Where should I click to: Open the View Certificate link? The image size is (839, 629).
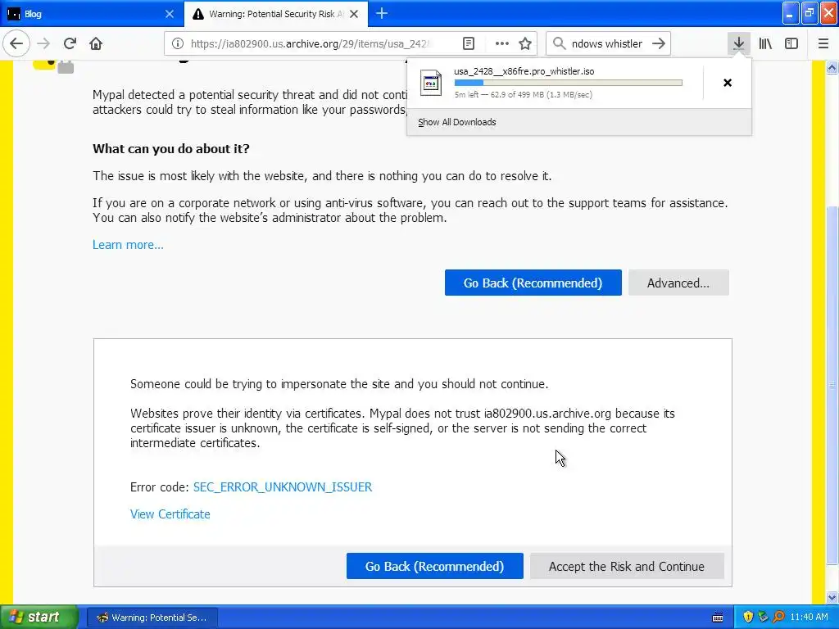(170, 514)
